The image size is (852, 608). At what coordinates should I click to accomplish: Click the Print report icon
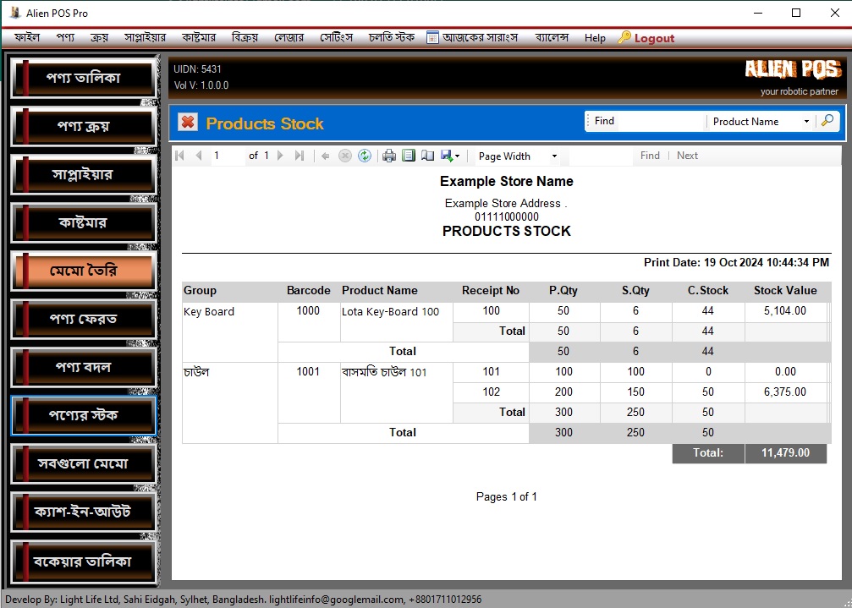(389, 156)
